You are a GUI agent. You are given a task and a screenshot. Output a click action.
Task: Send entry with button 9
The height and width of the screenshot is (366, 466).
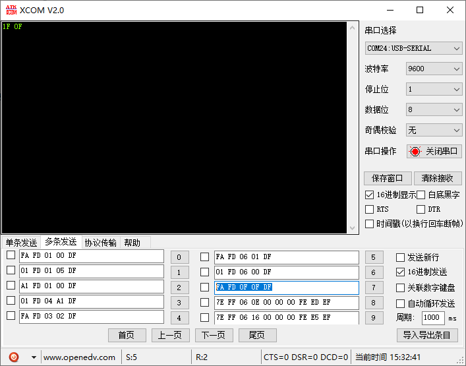point(374,318)
